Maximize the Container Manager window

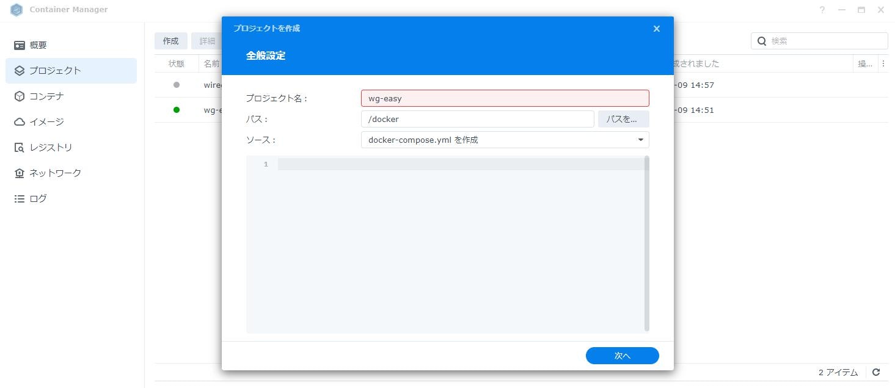pos(861,10)
